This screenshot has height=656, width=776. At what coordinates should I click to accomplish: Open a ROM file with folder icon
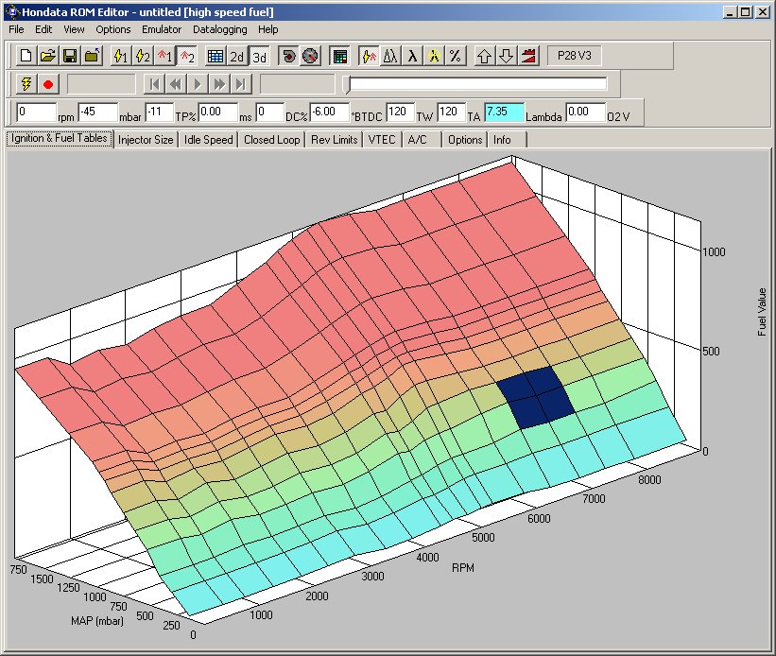pyautogui.click(x=48, y=56)
